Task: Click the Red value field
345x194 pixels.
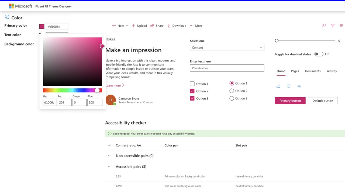Action: 65,102
